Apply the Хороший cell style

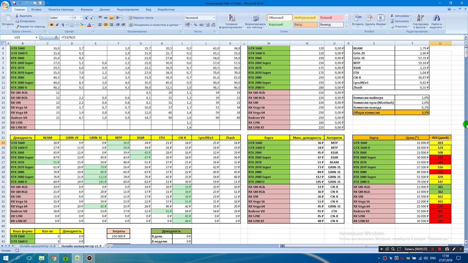coord(280,24)
